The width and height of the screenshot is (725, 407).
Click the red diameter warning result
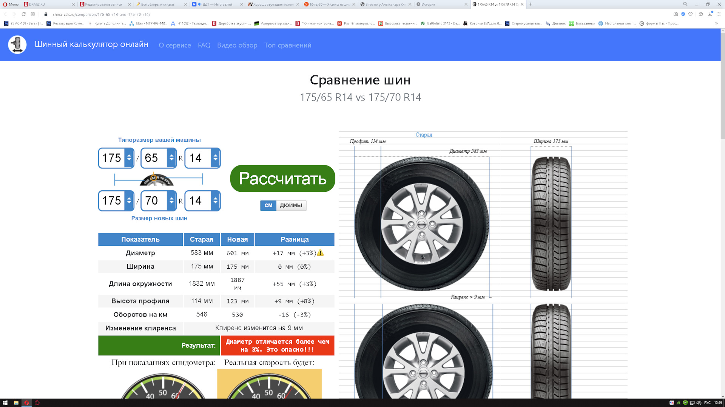click(x=278, y=346)
